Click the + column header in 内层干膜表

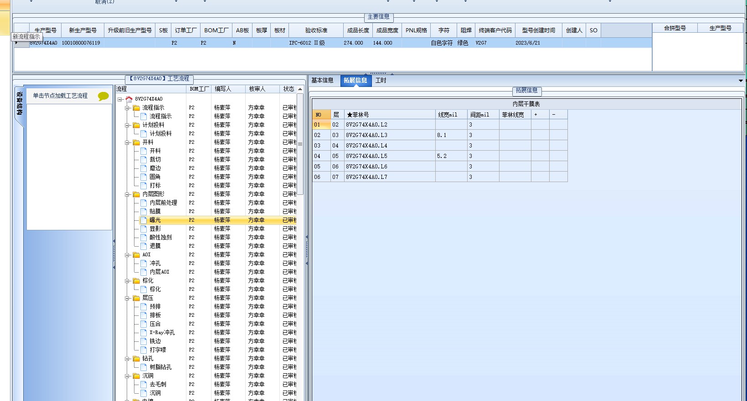[540, 115]
